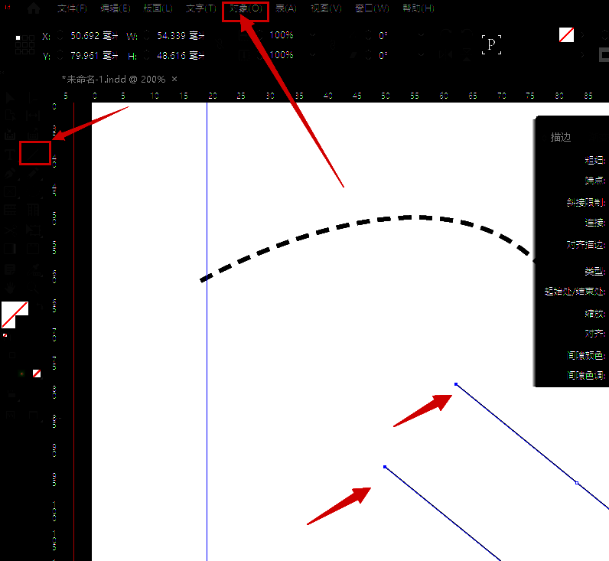
Task: Select the Selection tool arrow in the toolbox
Action: coord(11,97)
